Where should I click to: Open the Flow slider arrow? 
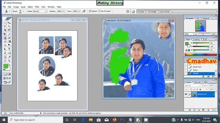coord(79,11)
